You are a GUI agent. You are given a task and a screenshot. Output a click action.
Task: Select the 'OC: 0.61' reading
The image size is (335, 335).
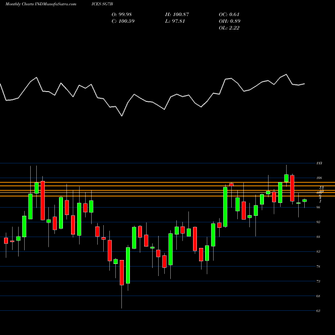coord(229,15)
